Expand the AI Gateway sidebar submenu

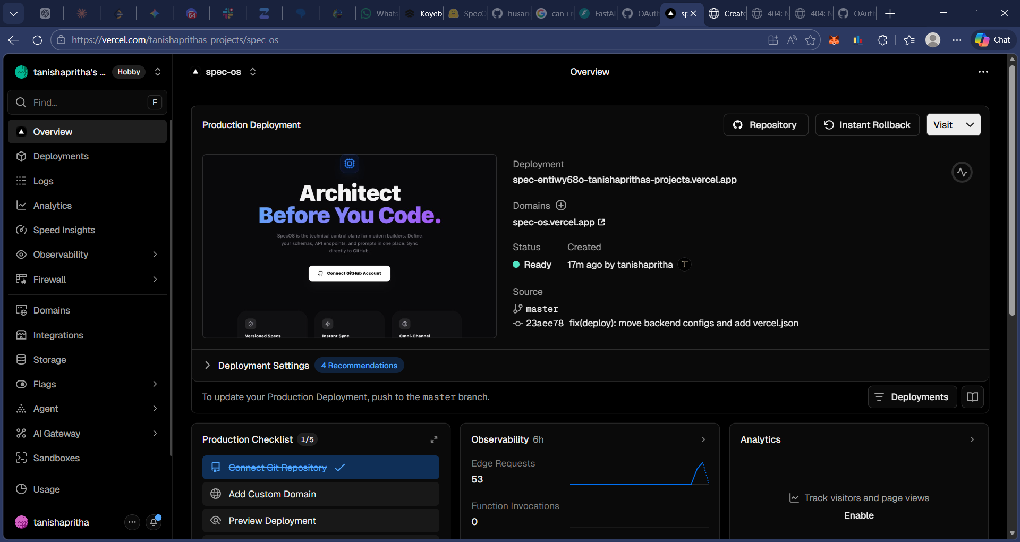(155, 433)
